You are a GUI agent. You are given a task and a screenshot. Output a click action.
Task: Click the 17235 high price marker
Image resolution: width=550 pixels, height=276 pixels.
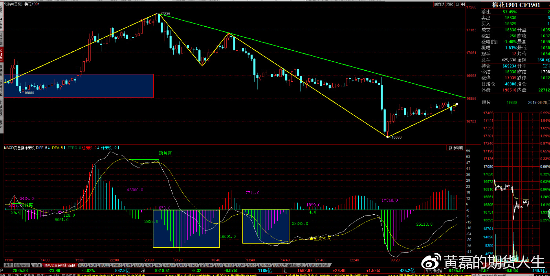click(165, 14)
